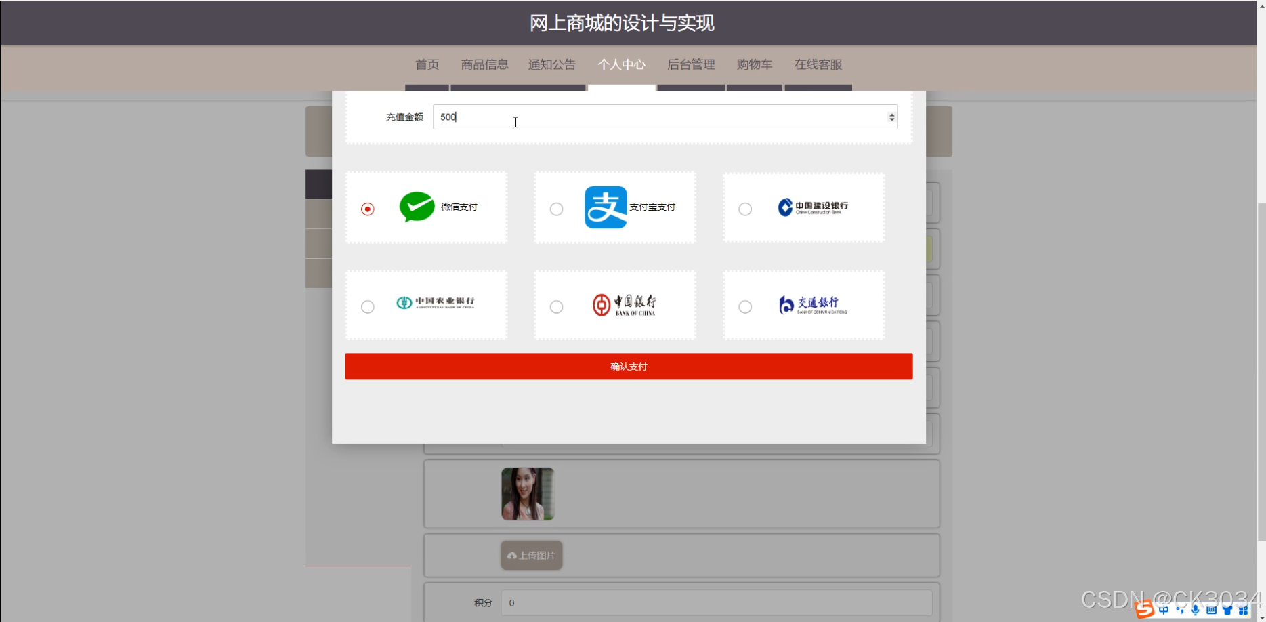This screenshot has width=1266, height=622.
Task: Select the Bank of Communications radio button
Action: [x=745, y=307]
